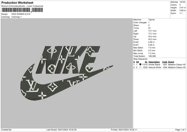
Task: Click the Nike LV embroidery design preview
Action: (x=67, y=73)
